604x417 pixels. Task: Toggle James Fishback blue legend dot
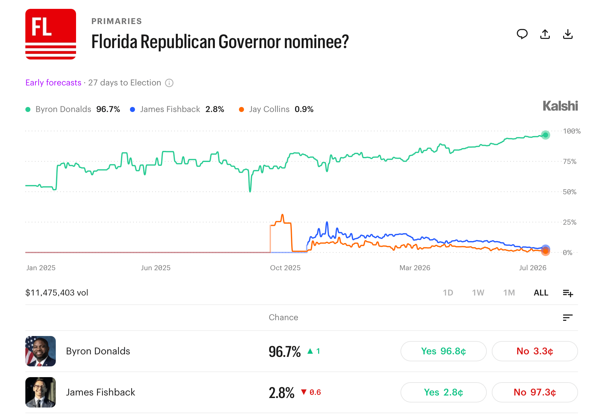click(132, 109)
